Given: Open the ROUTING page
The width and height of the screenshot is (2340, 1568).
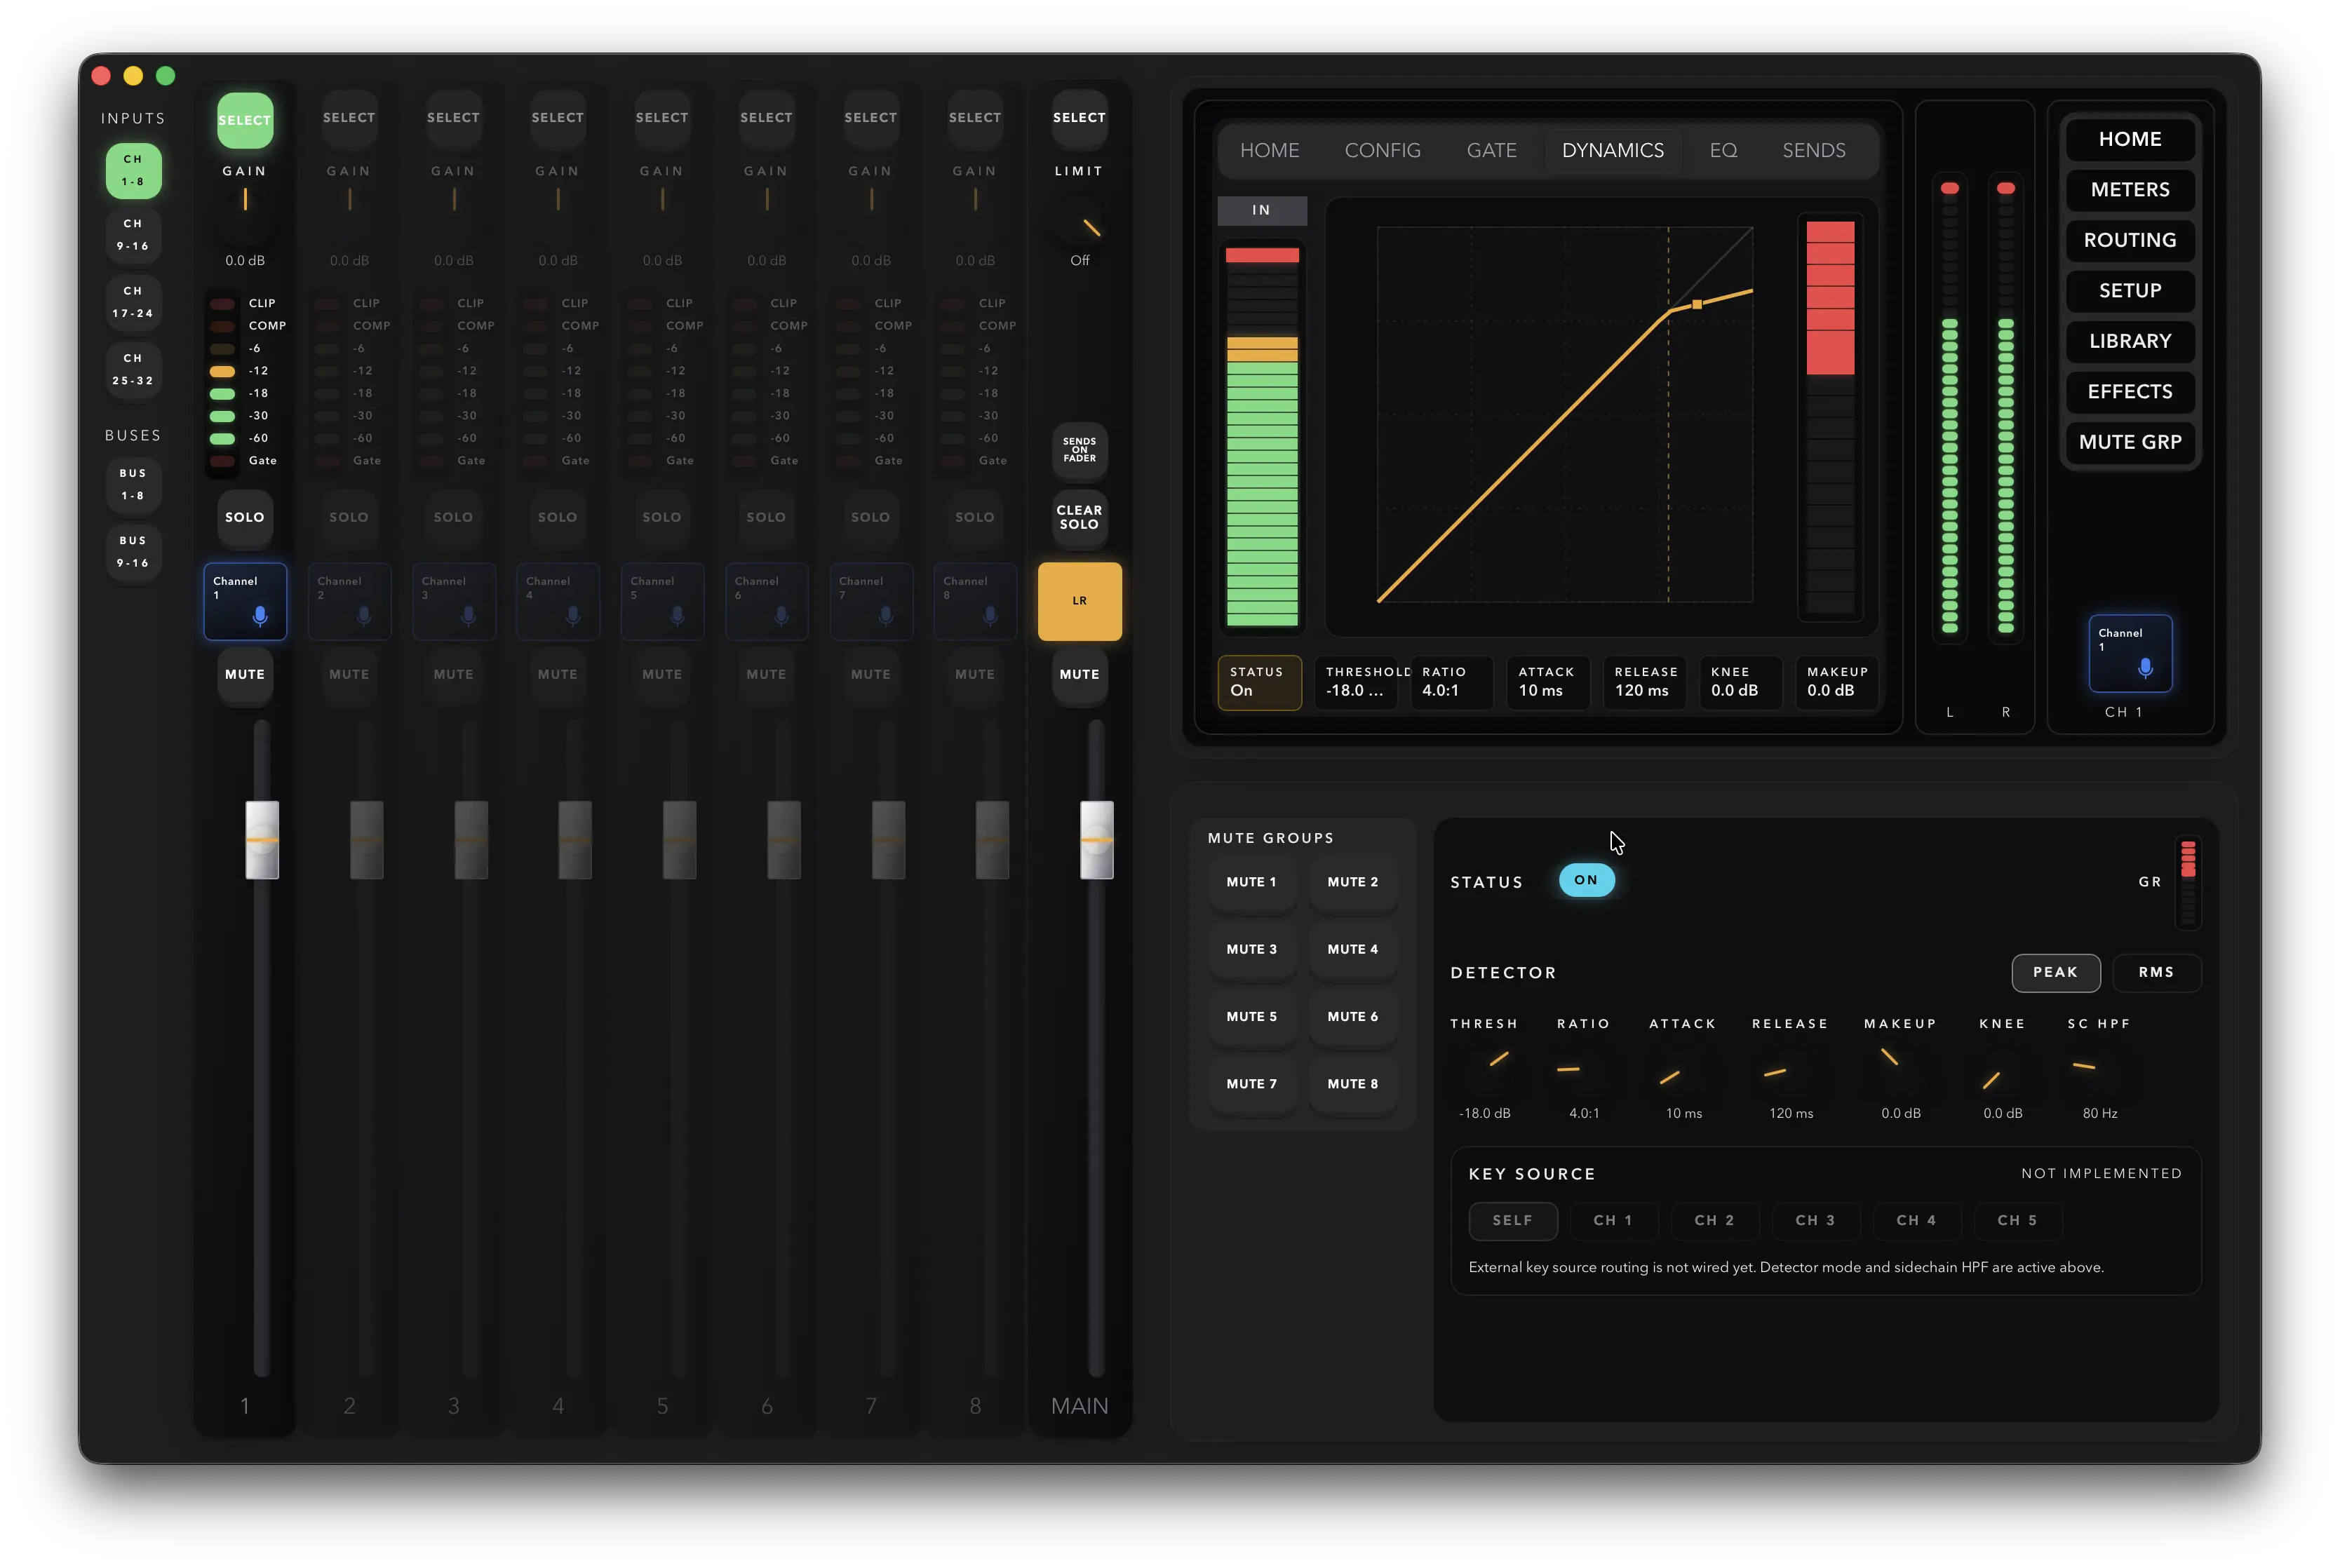Looking at the screenshot, I should 2130,240.
